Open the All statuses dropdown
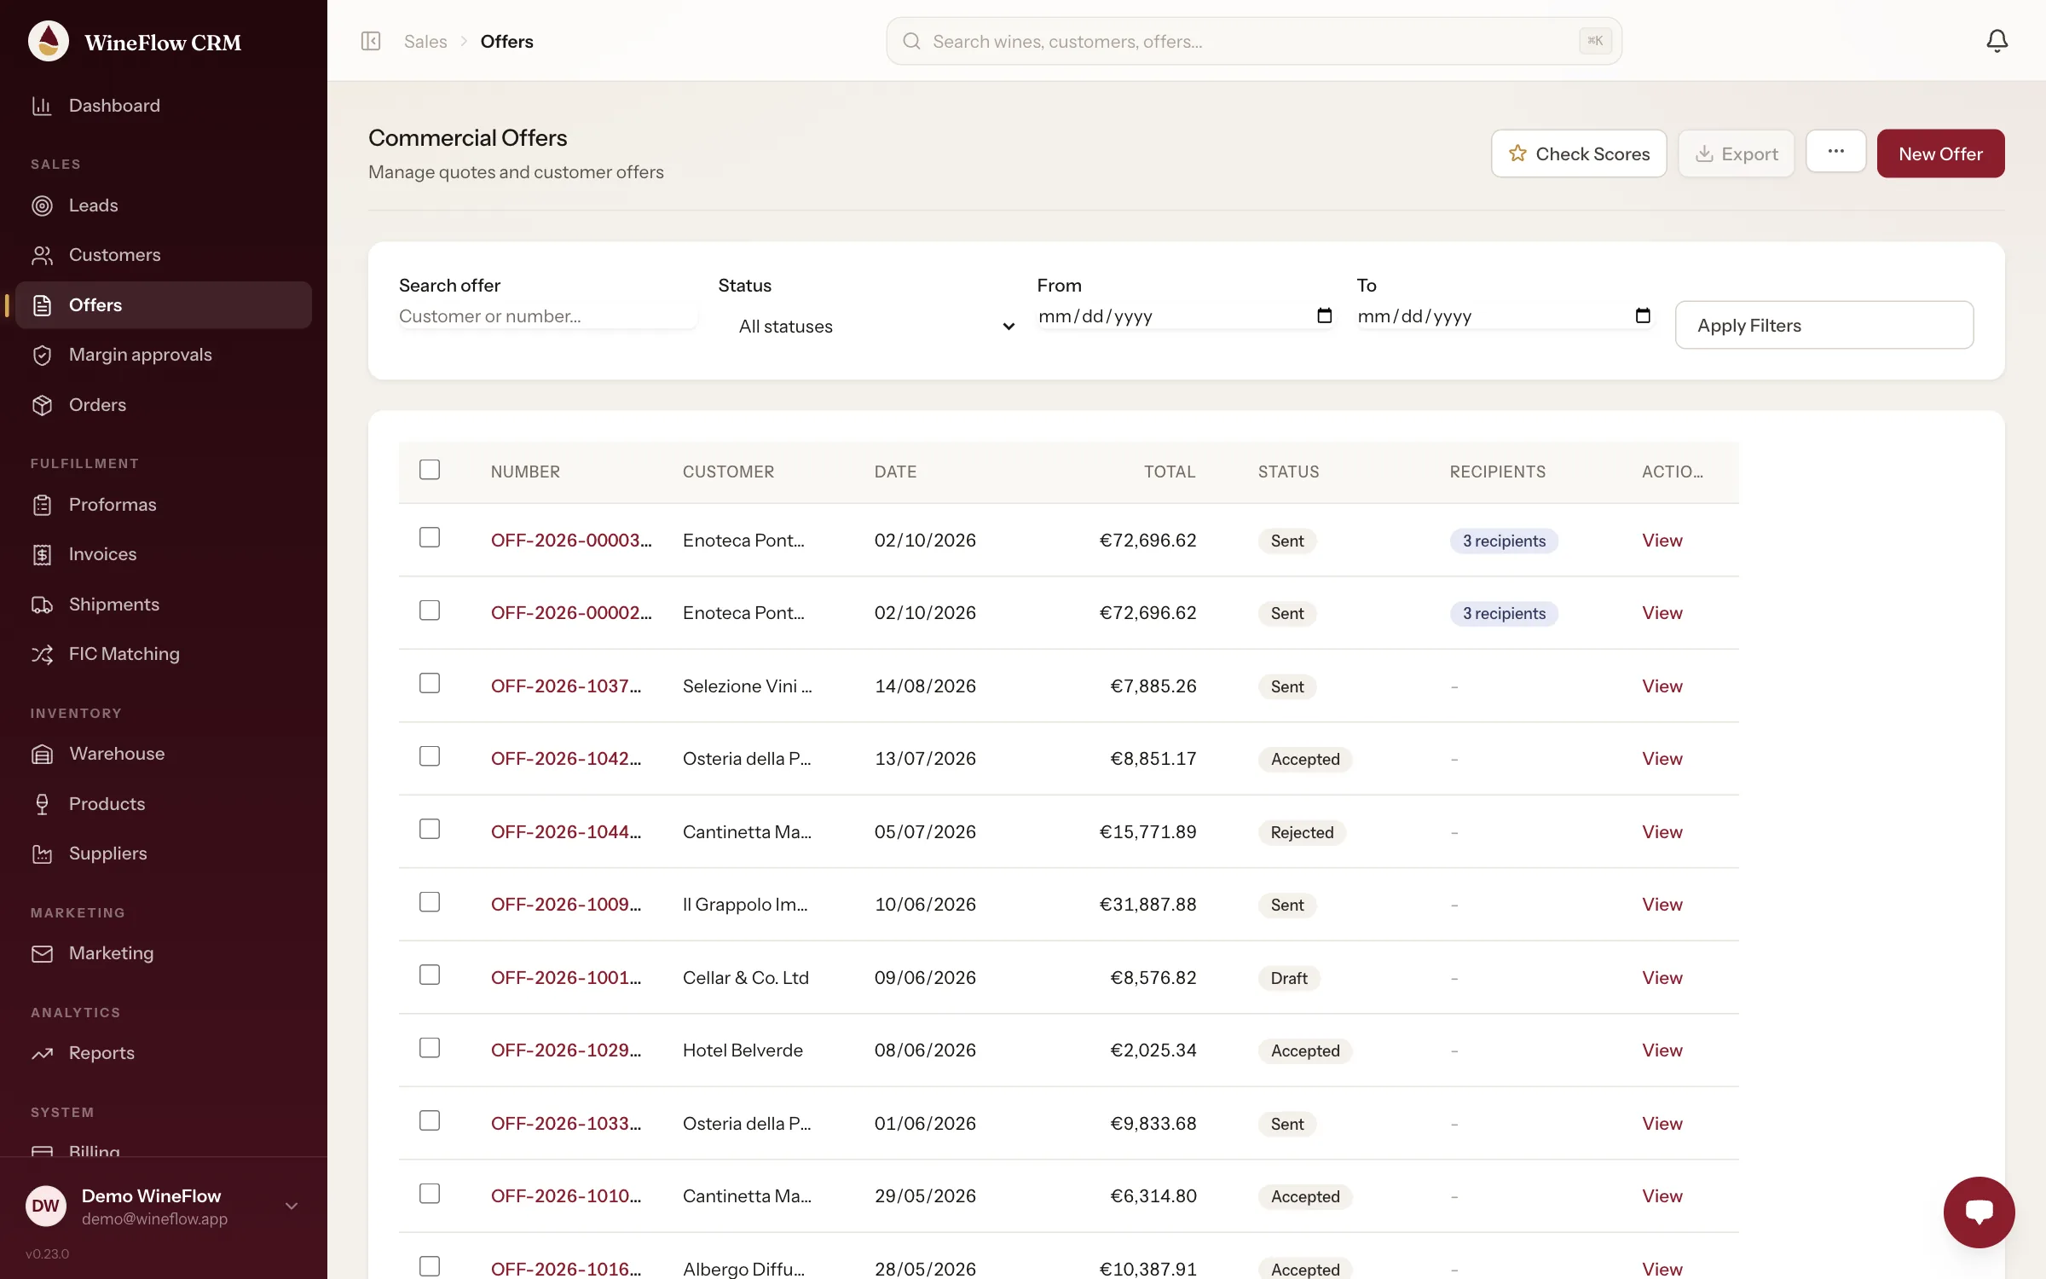The height and width of the screenshot is (1279, 2046). [x=867, y=326]
